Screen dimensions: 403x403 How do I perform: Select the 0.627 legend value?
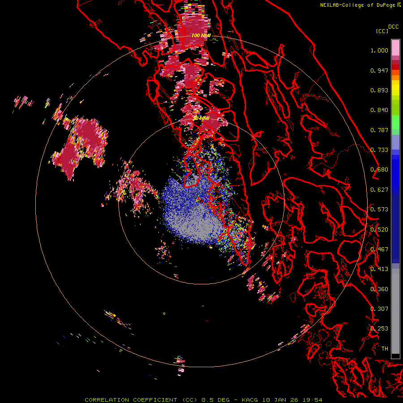point(379,190)
